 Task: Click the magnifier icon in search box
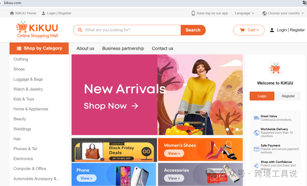click(x=80, y=30)
